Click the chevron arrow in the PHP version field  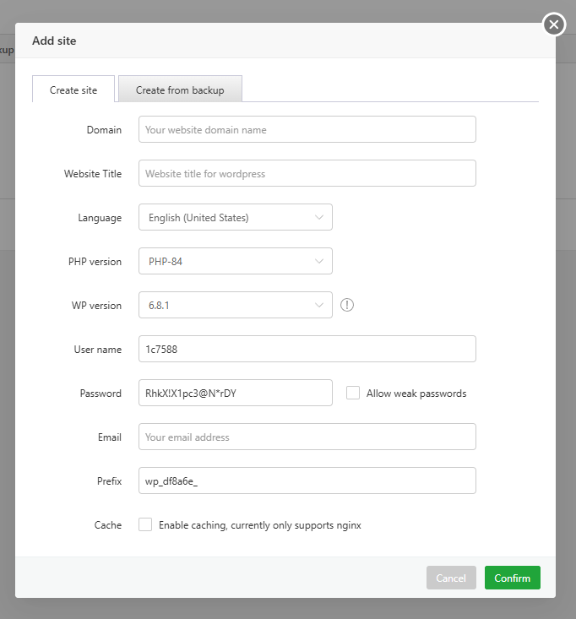pyautogui.click(x=319, y=261)
